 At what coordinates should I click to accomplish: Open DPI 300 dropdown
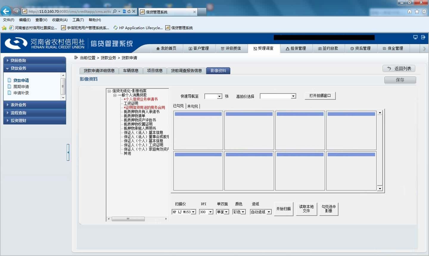point(206,212)
